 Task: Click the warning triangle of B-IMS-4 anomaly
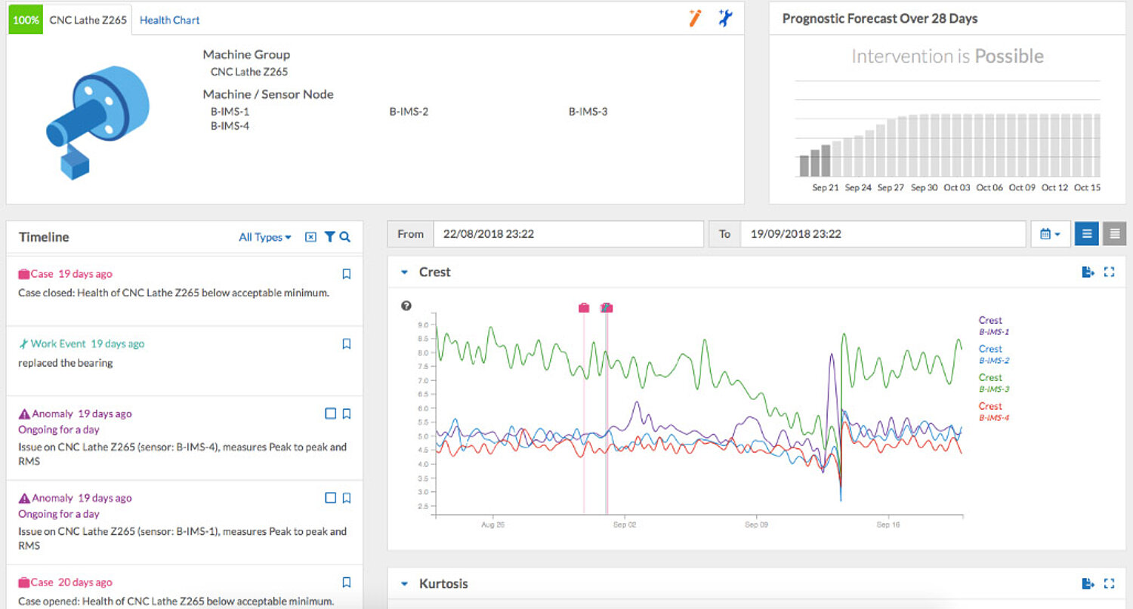click(x=24, y=414)
